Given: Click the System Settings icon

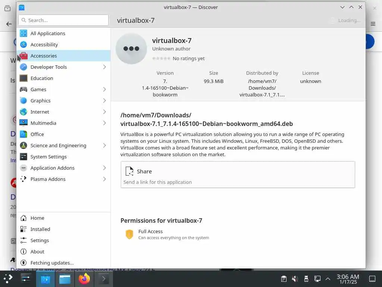Looking at the screenshot, I should [24, 157].
